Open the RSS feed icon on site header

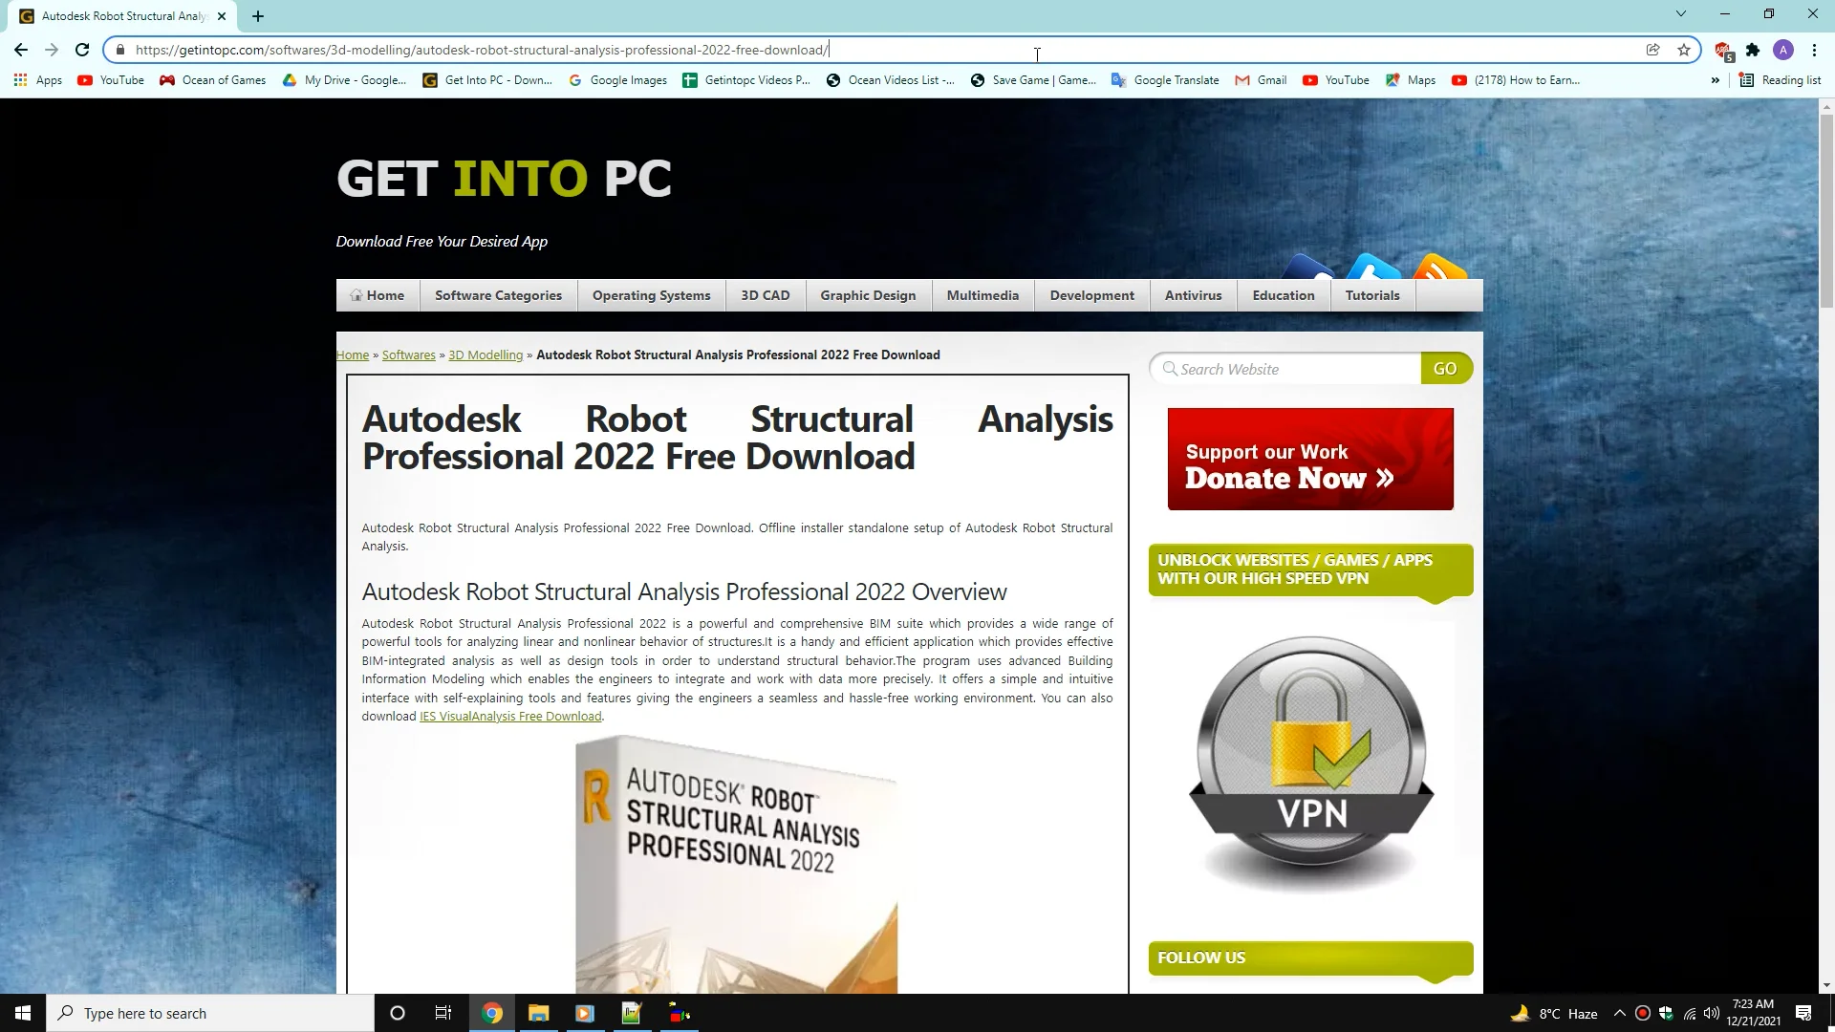click(1439, 268)
